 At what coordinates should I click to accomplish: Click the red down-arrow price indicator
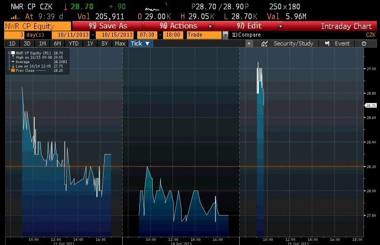[x=65, y=7]
